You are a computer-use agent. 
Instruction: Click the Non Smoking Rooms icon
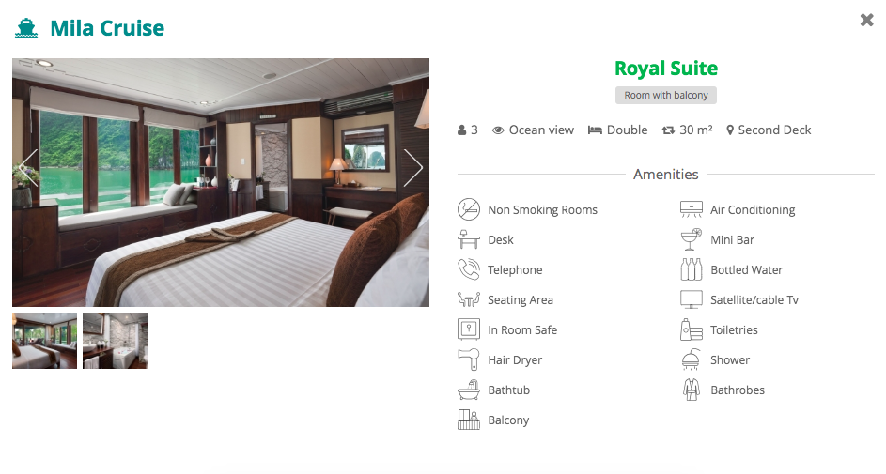(469, 209)
